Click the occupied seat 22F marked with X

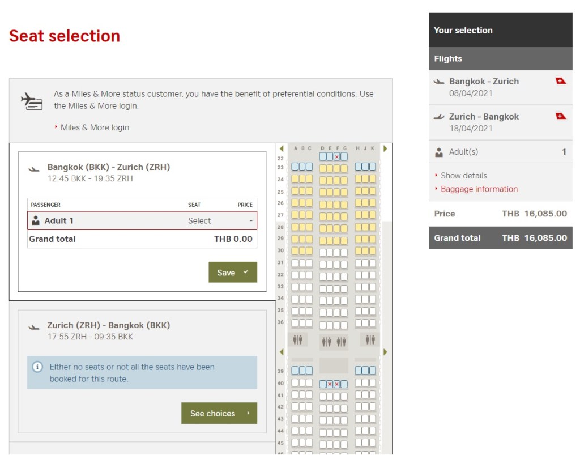[x=337, y=156]
